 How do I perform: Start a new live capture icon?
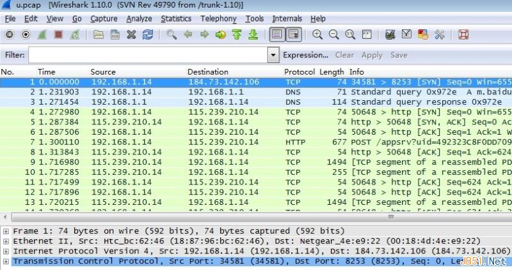pos(42,34)
